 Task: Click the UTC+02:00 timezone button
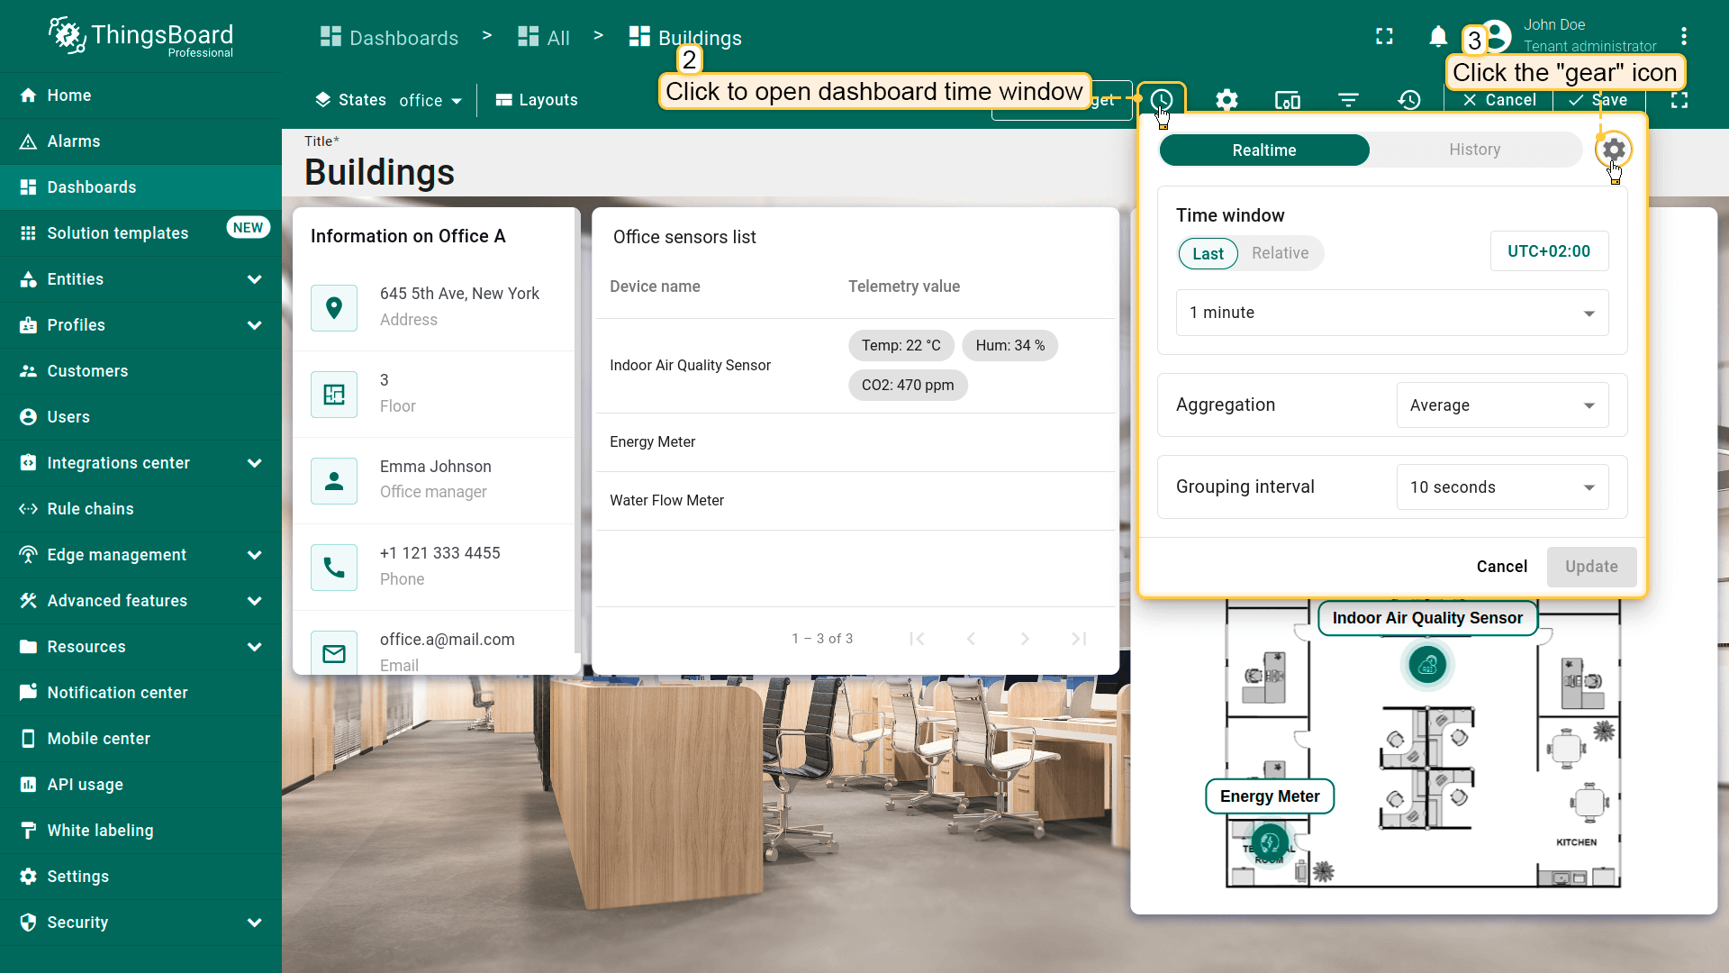[x=1549, y=251]
